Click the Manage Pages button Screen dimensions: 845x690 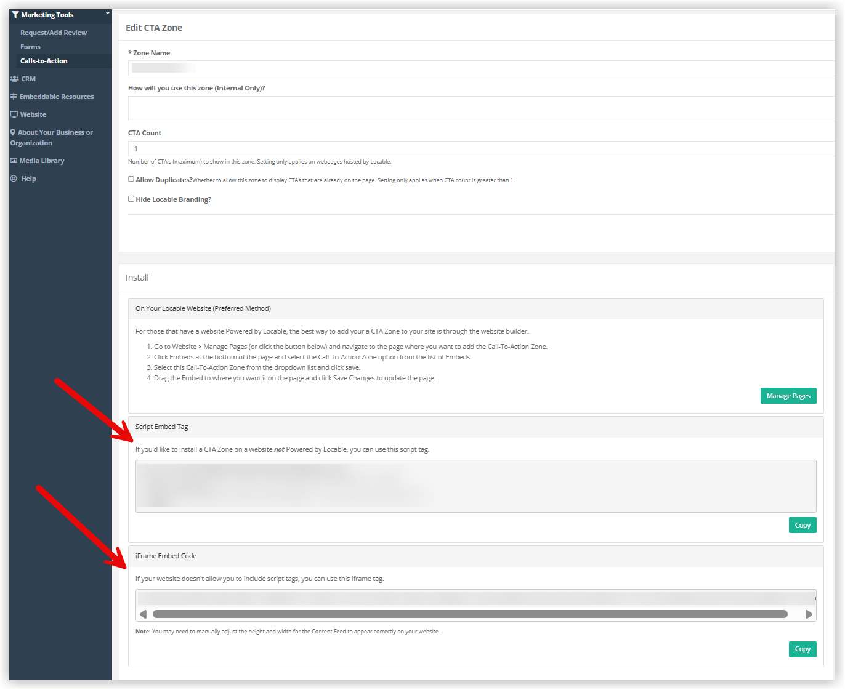click(x=788, y=396)
